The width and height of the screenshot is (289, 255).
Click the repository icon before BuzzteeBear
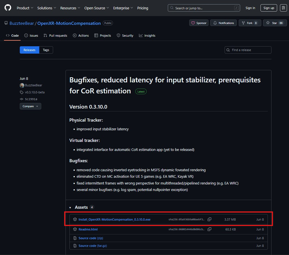coord(6,23)
